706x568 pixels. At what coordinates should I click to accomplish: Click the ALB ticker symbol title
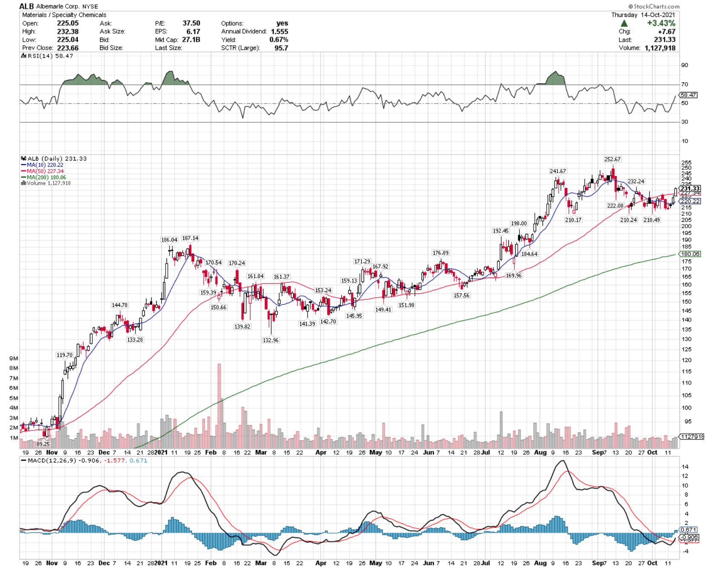click(x=26, y=6)
